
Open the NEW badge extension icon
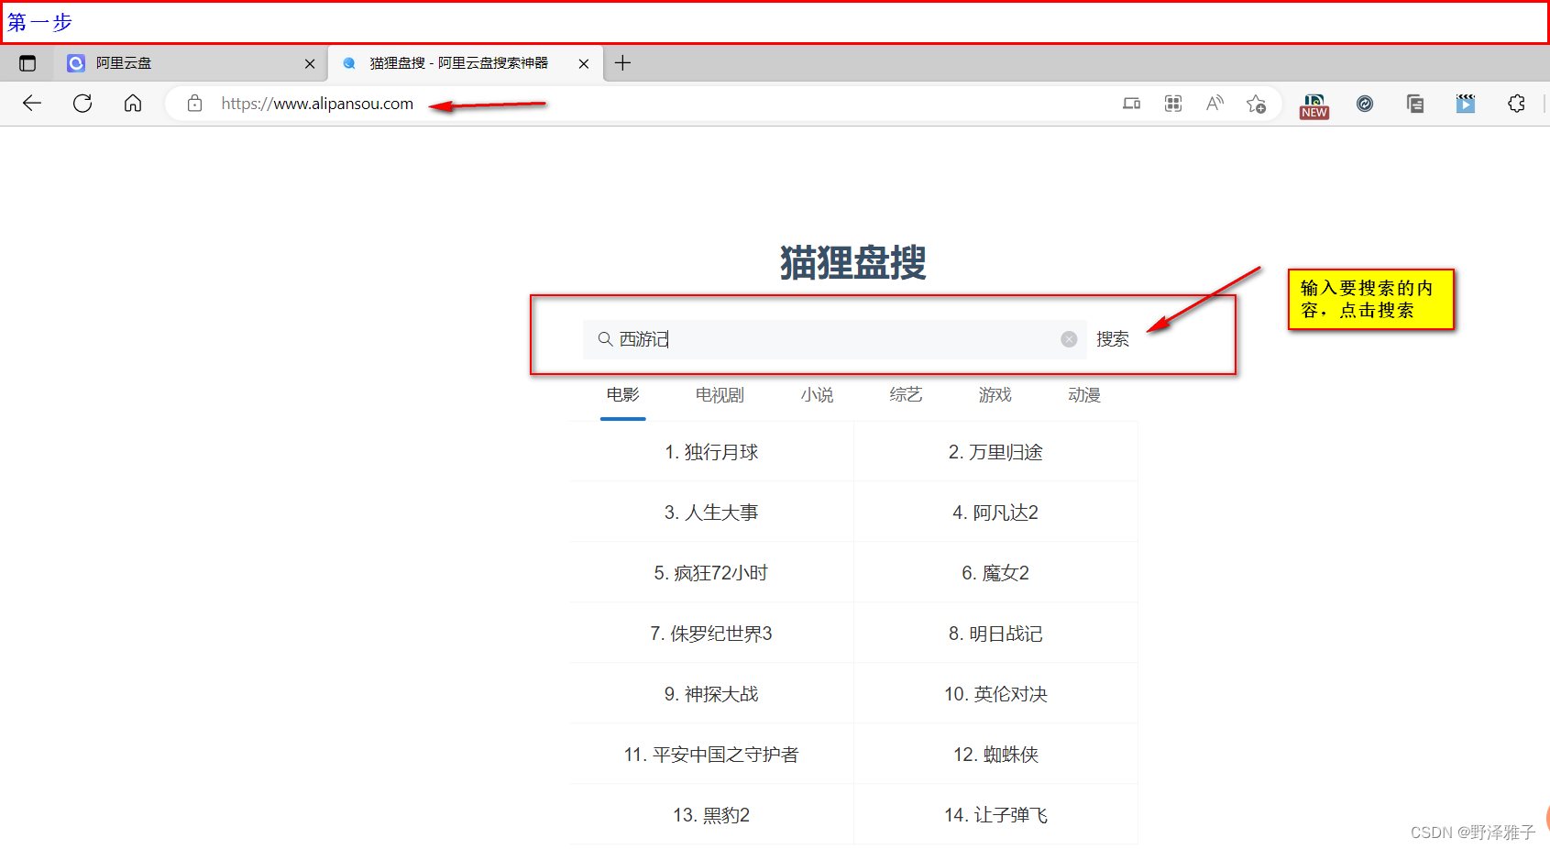click(1314, 105)
